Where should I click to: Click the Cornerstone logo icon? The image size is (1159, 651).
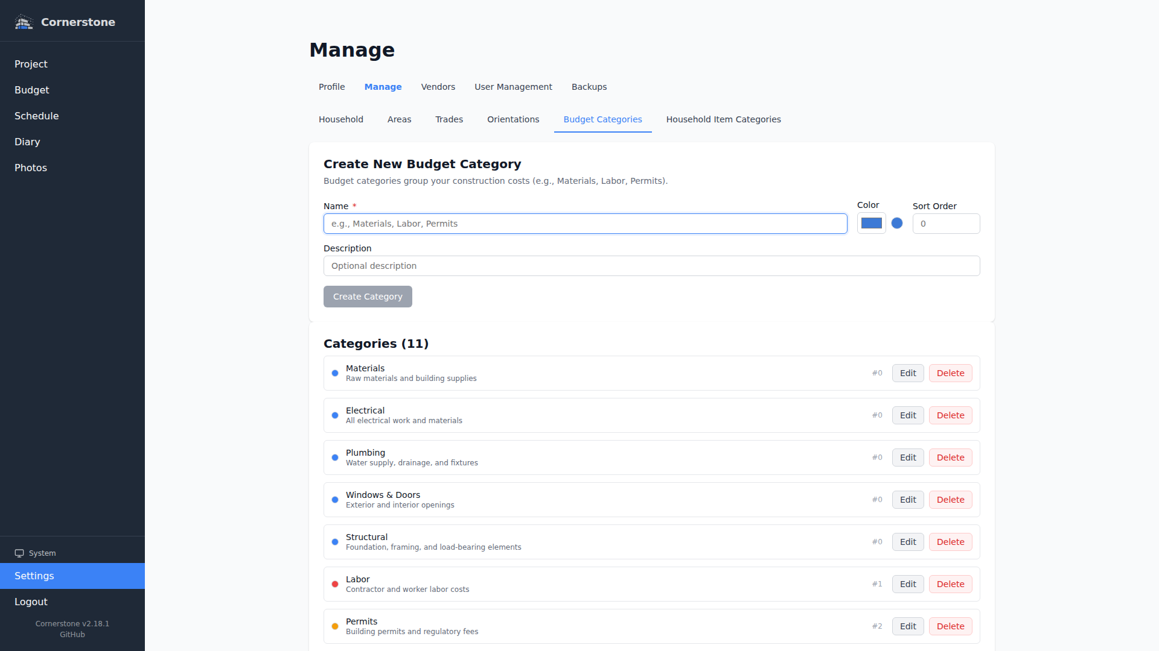tap(24, 22)
